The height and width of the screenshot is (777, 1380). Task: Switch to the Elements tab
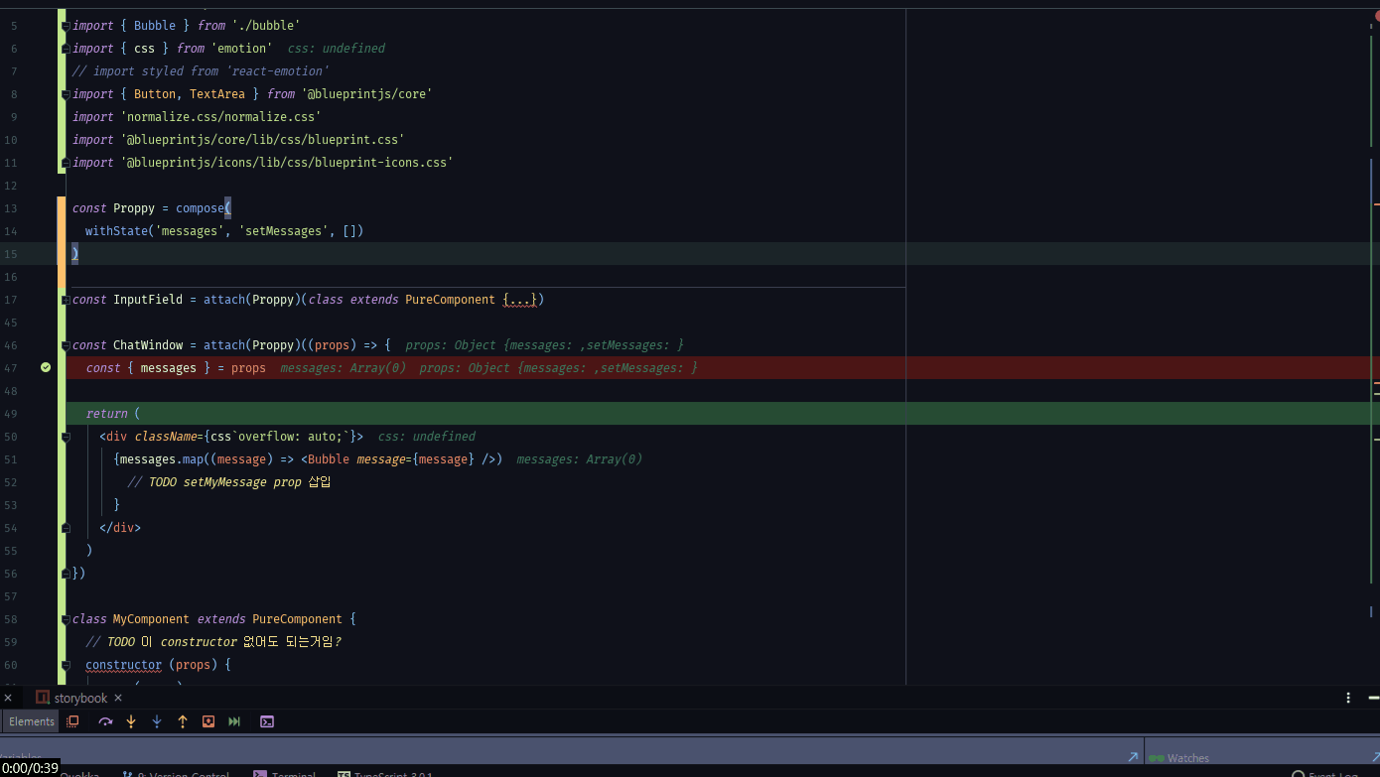point(32,721)
